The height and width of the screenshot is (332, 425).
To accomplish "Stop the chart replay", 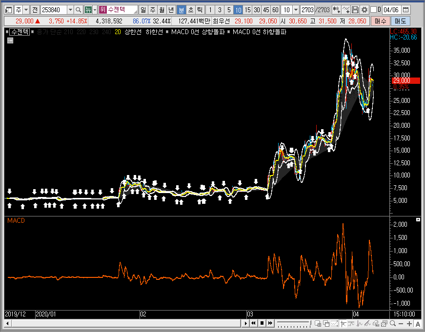I will coord(262,323).
